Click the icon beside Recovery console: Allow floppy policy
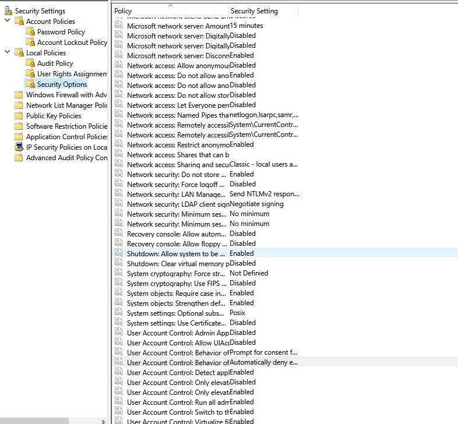 (x=119, y=243)
